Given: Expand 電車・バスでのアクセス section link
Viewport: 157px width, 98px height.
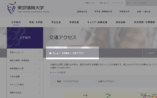Looking at the screenshot, I should click(x=66, y=81).
